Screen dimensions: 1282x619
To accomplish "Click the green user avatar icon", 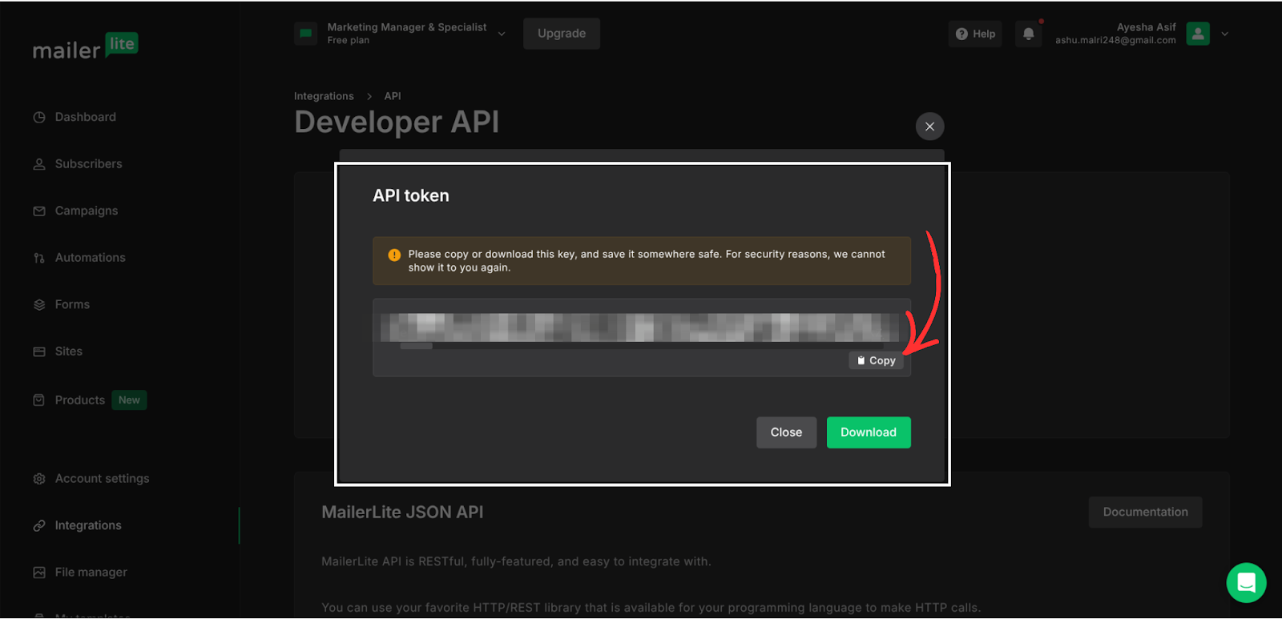I will (x=1198, y=34).
